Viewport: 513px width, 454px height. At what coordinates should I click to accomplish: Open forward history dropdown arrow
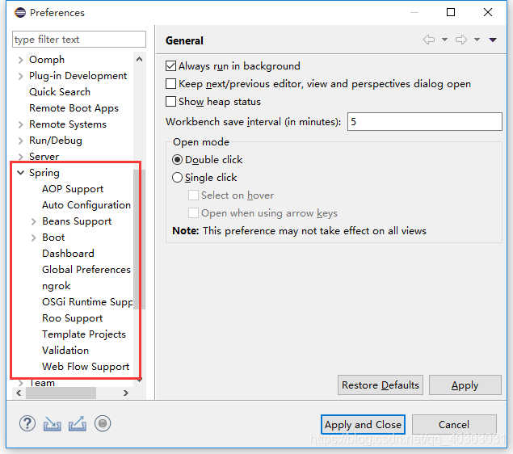click(477, 40)
